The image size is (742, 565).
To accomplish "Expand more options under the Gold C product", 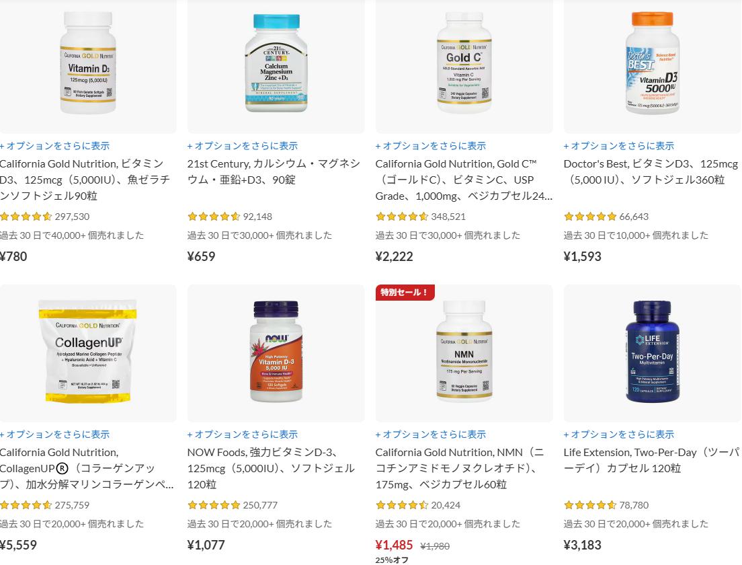I will 431,146.
